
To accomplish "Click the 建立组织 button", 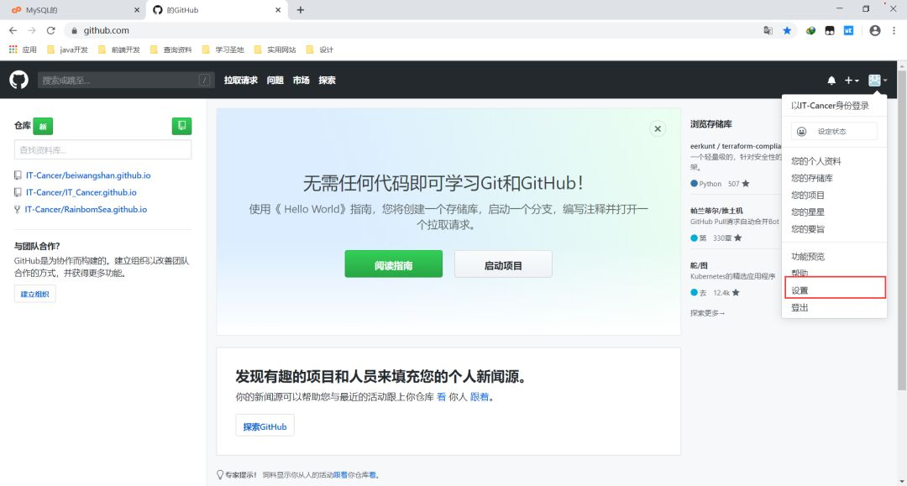I will [x=34, y=294].
